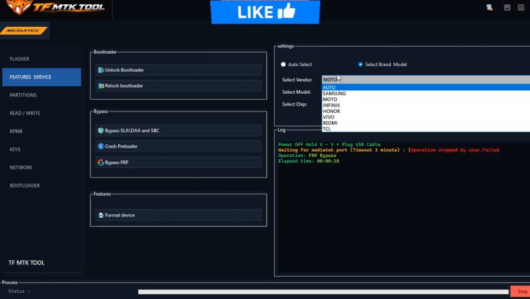This screenshot has width=530, height=299.
Task: Choose INFINIX from vendor list
Action: pyautogui.click(x=426, y=105)
